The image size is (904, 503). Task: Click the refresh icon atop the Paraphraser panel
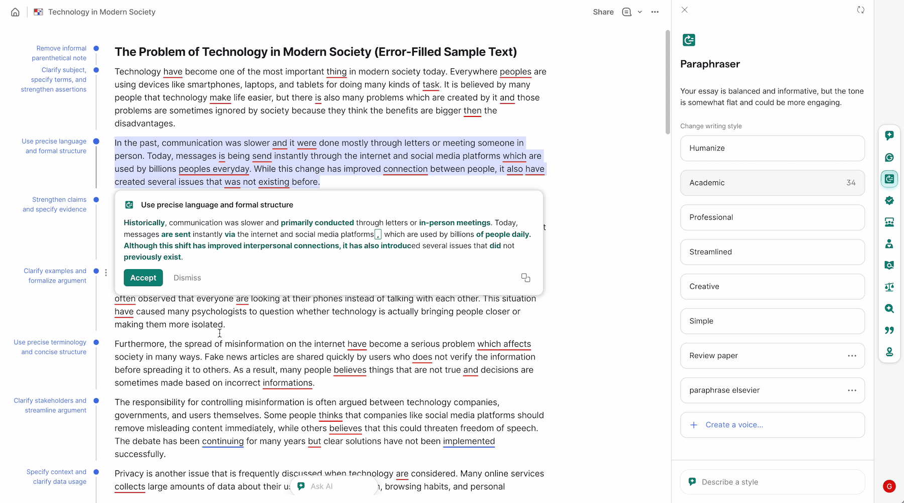coord(860,10)
